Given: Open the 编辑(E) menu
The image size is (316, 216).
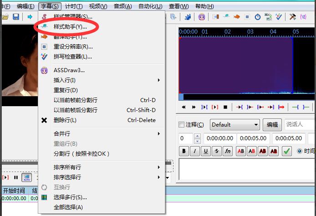Looking at the screenshot, I should 25,6.
